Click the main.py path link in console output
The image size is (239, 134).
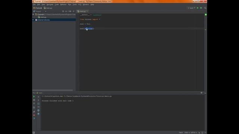coord(88,96)
